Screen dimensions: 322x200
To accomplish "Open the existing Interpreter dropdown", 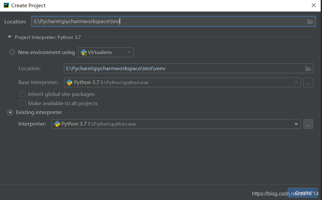I will tap(176, 124).
